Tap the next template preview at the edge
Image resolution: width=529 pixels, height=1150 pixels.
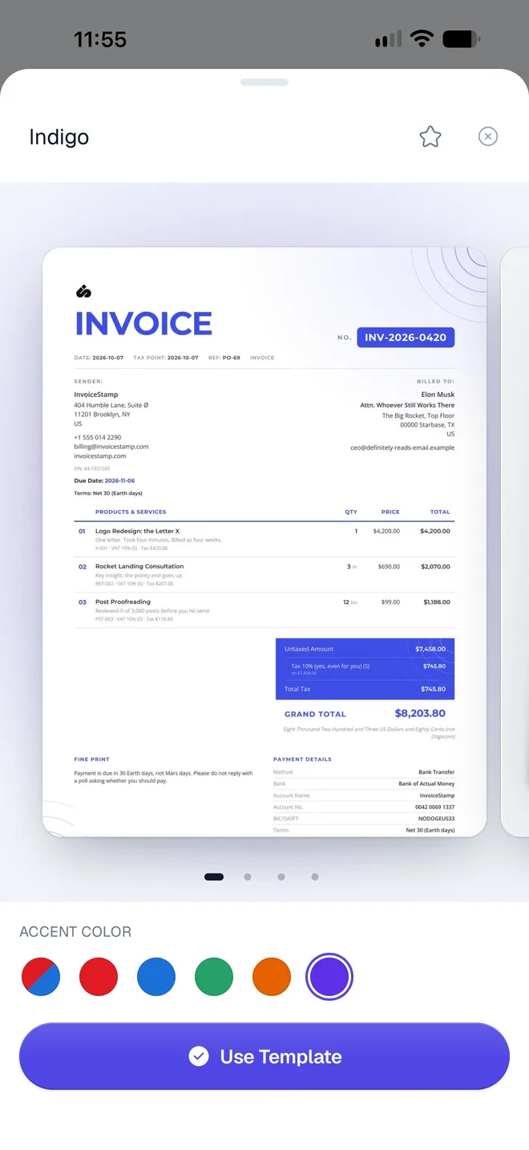(x=515, y=542)
